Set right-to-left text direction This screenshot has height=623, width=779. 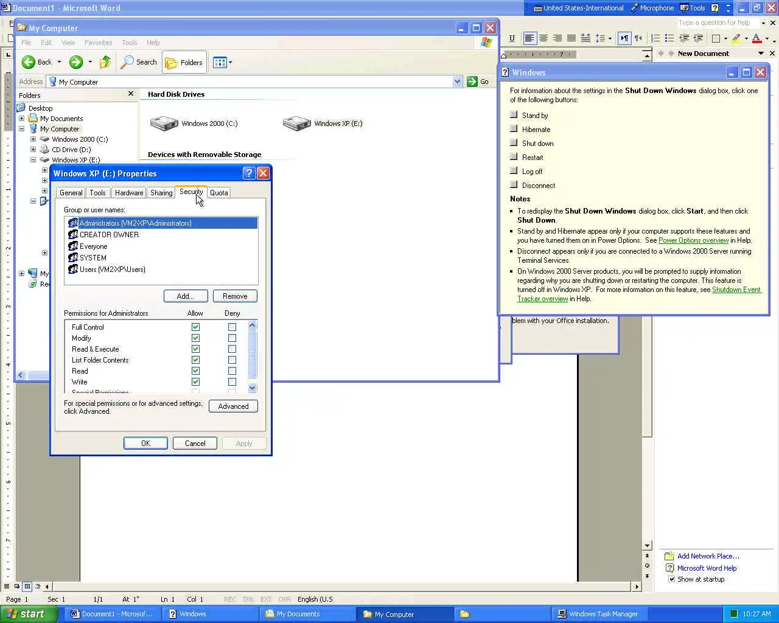click(x=638, y=38)
